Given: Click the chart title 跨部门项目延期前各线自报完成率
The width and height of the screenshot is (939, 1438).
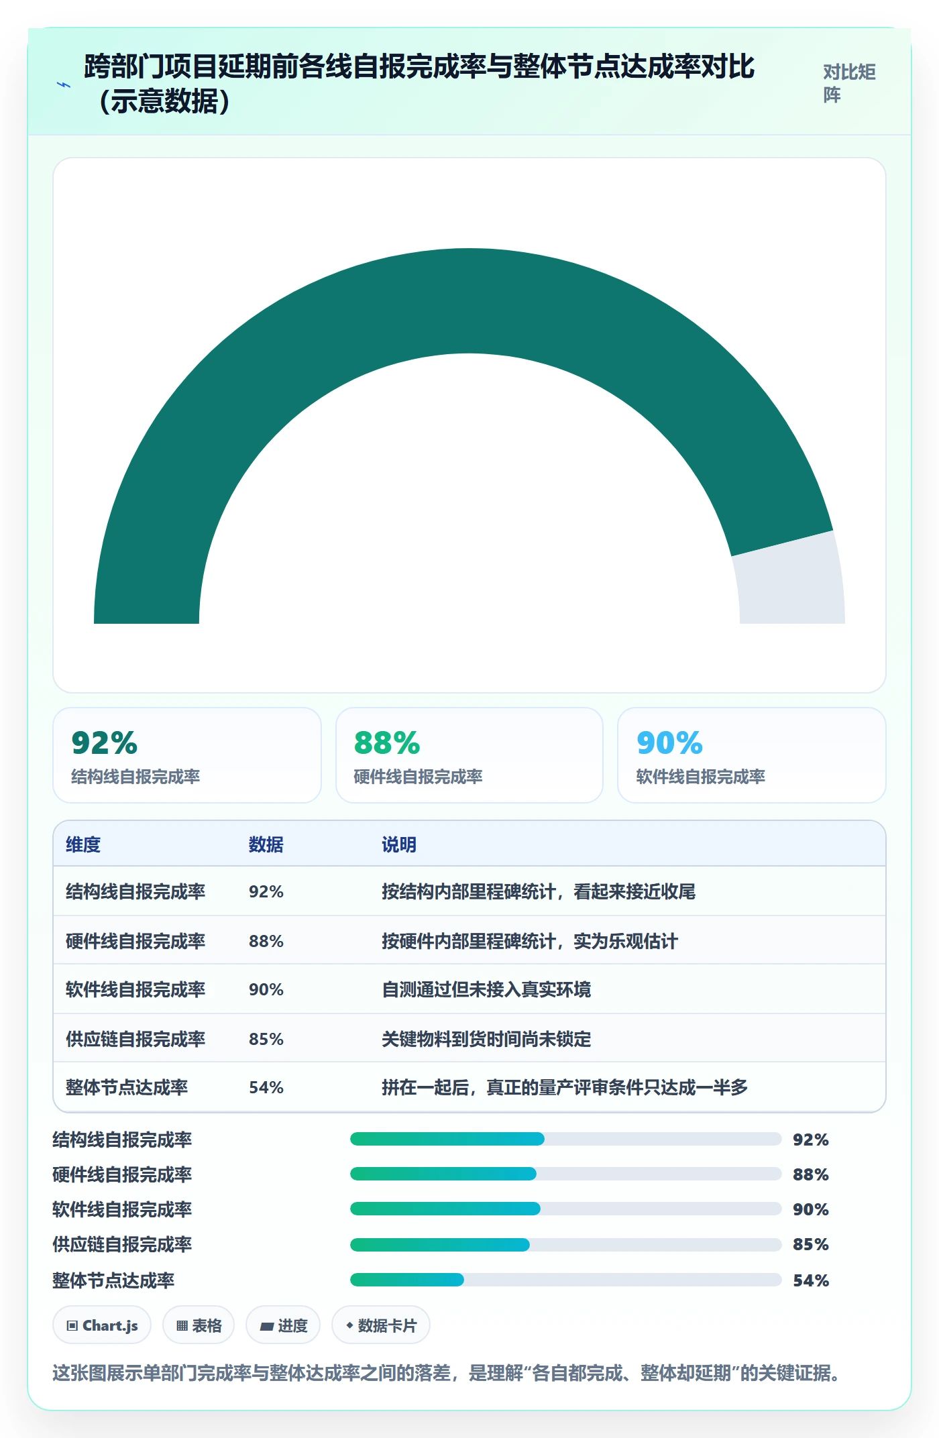Looking at the screenshot, I should 419,83.
